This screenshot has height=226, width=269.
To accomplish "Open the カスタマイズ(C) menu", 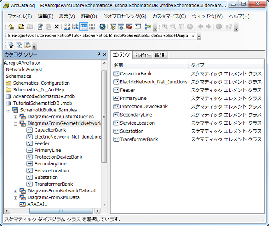I will 169,16.
